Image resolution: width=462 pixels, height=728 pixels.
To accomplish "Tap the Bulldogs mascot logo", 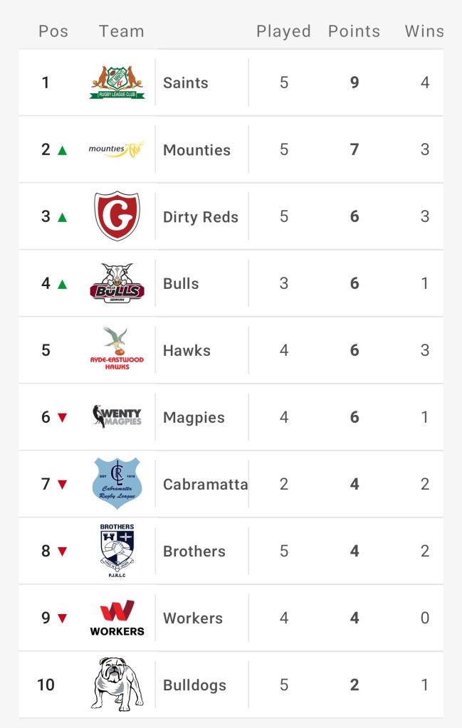I will [117, 685].
